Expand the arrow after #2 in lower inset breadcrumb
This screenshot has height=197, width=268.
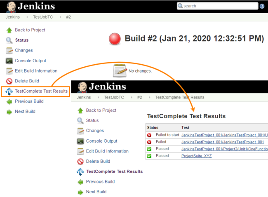[x=150, y=97]
